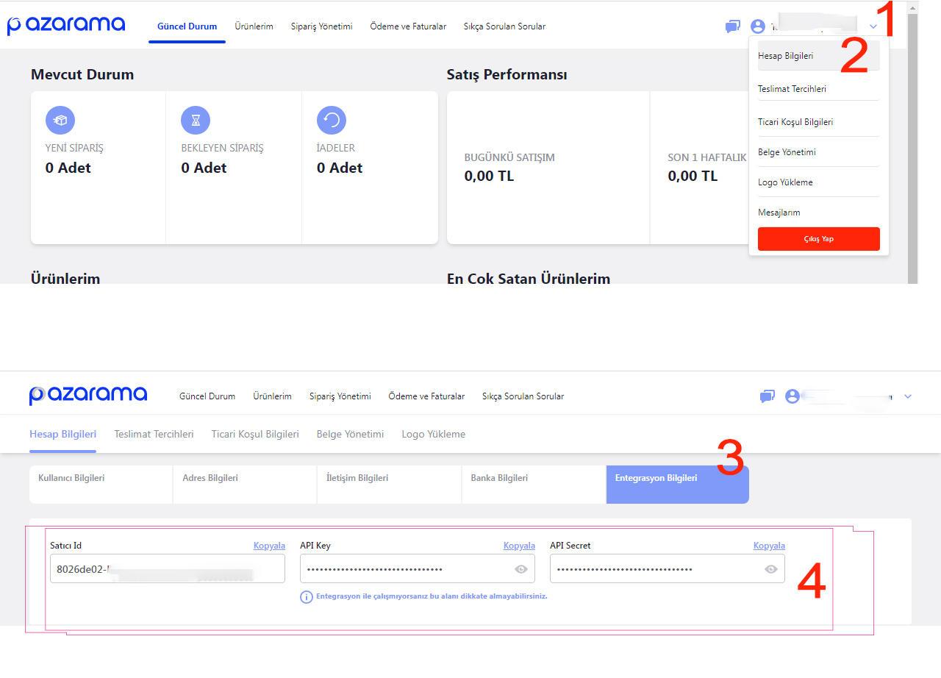
Task: Choose Belge Yönetimi from the account dropdown menu
Action: click(819, 152)
